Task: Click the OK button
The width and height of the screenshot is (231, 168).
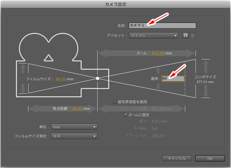Action: click(x=210, y=158)
